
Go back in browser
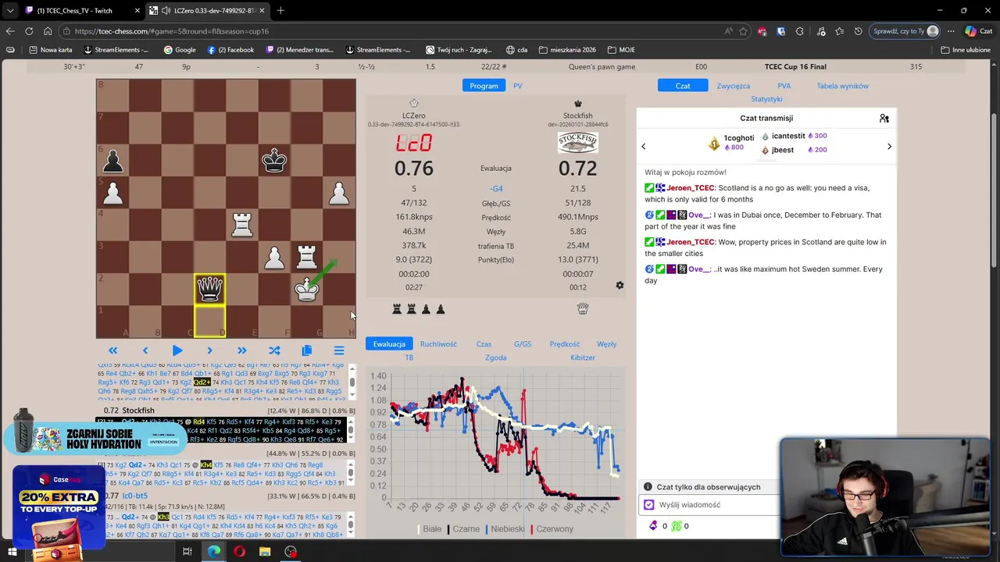point(10,31)
